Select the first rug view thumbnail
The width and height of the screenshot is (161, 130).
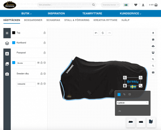pyautogui.click(x=131, y=122)
